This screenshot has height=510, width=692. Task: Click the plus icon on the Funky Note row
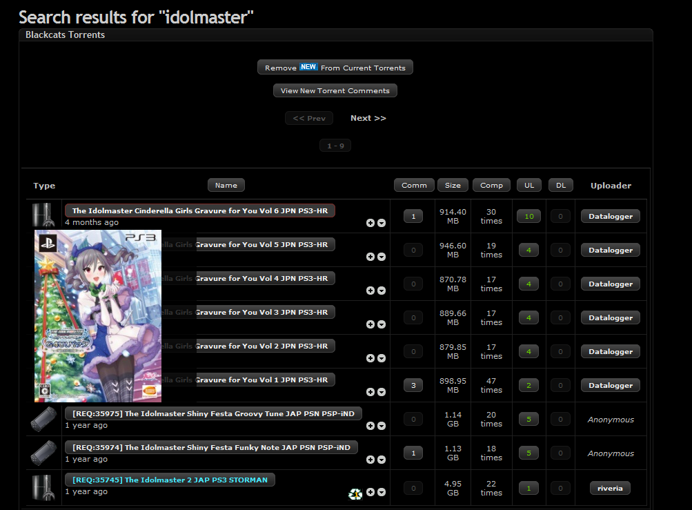(x=370, y=460)
